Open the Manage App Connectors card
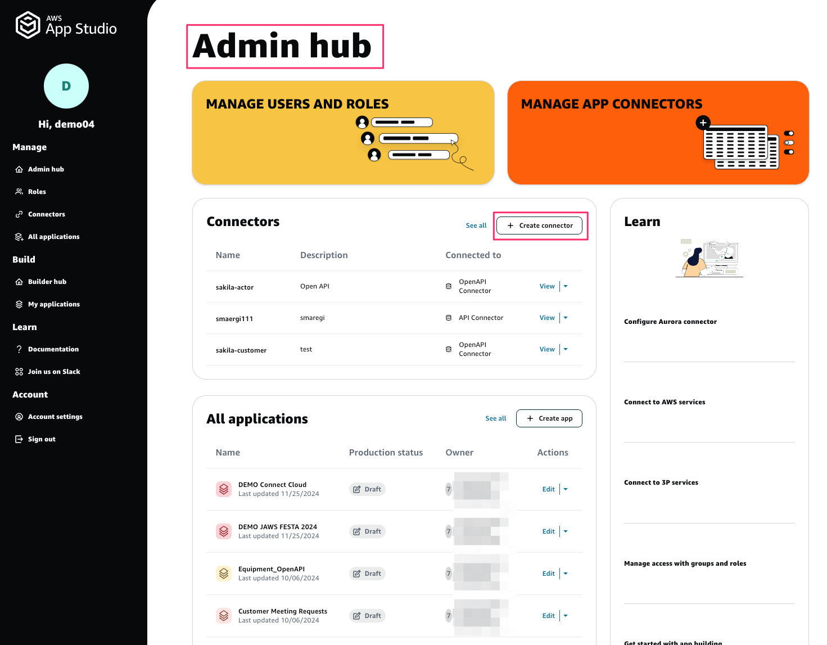 [x=658, y=133]
